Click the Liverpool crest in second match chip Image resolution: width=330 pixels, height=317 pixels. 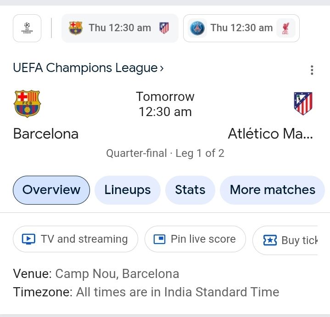pos(285,28)
